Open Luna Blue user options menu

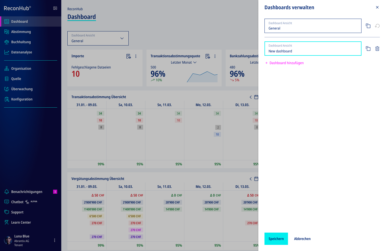55,240
